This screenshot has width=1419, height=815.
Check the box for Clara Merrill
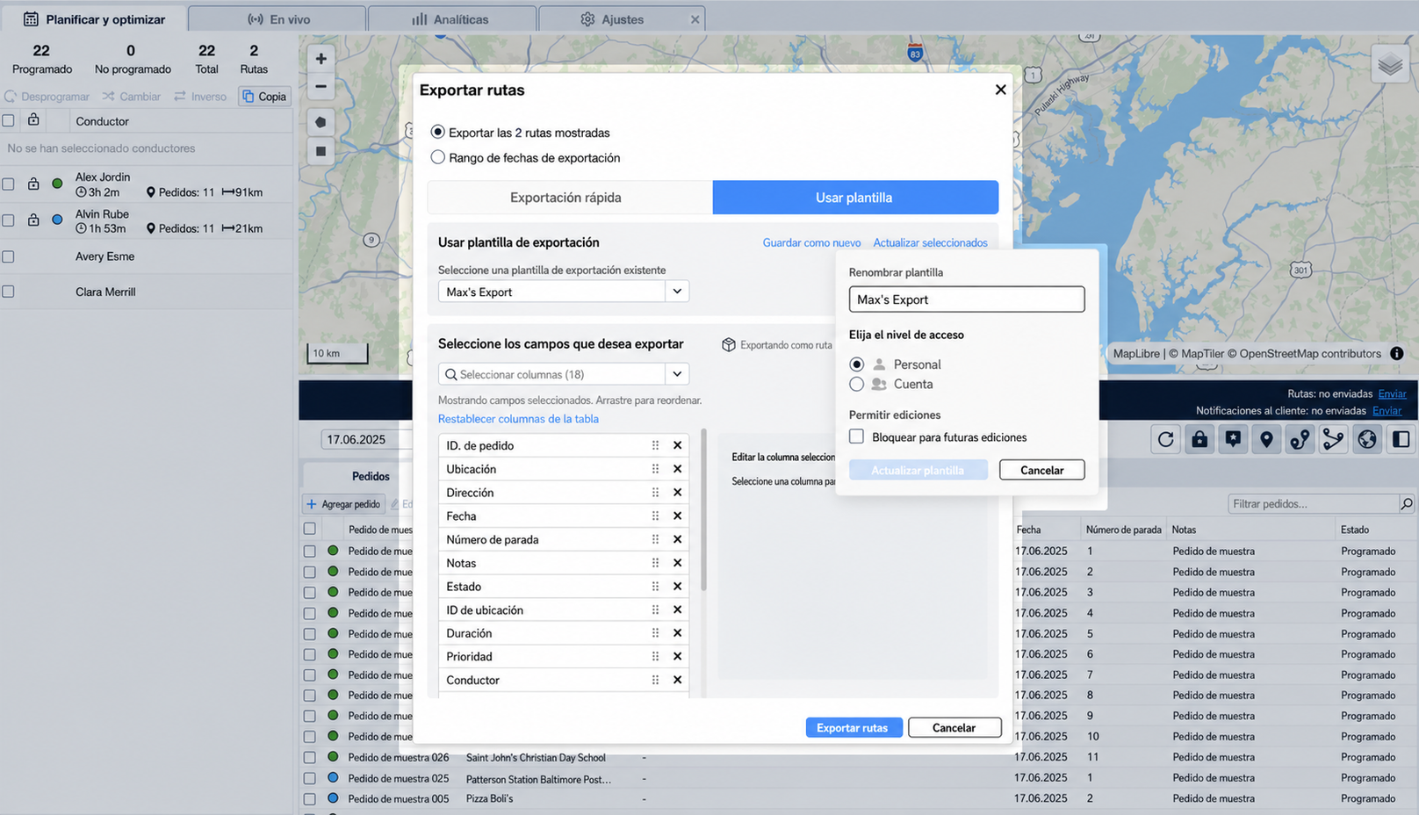tap(8, 292)
